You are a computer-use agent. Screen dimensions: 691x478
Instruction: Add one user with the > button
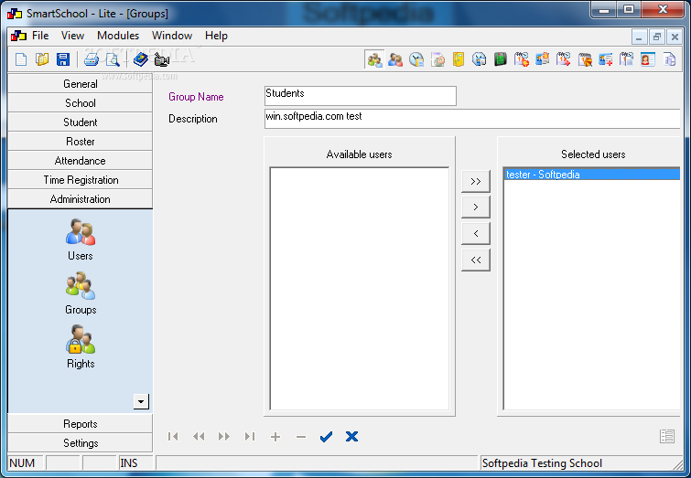[x=476, y=207]
